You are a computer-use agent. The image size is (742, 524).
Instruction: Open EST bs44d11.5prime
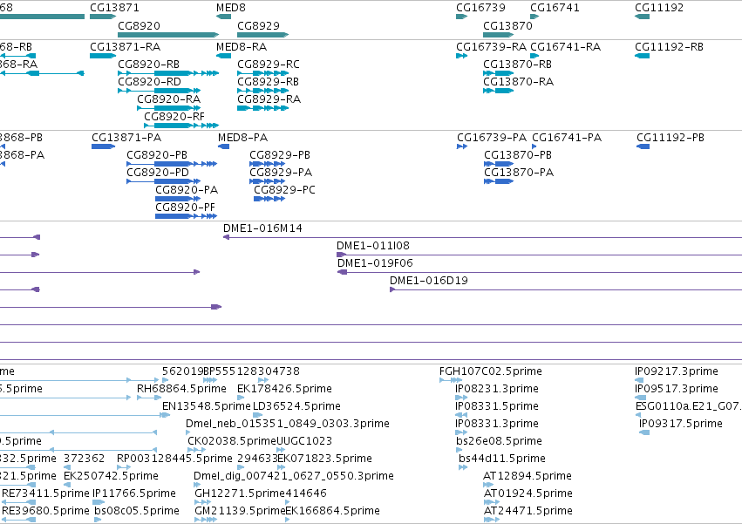[502, 459]
